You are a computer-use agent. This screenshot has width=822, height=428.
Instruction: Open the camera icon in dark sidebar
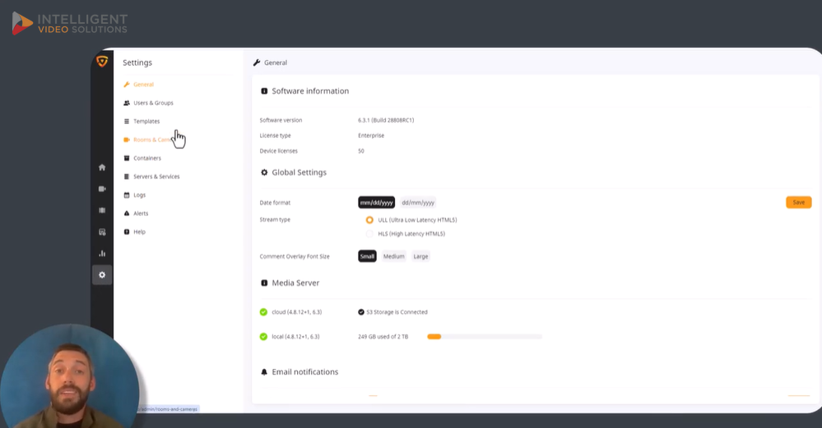[x=102, y=189]
